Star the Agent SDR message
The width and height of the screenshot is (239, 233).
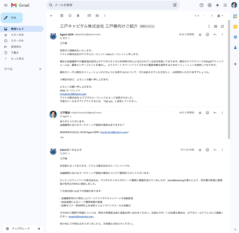point(200,35)
